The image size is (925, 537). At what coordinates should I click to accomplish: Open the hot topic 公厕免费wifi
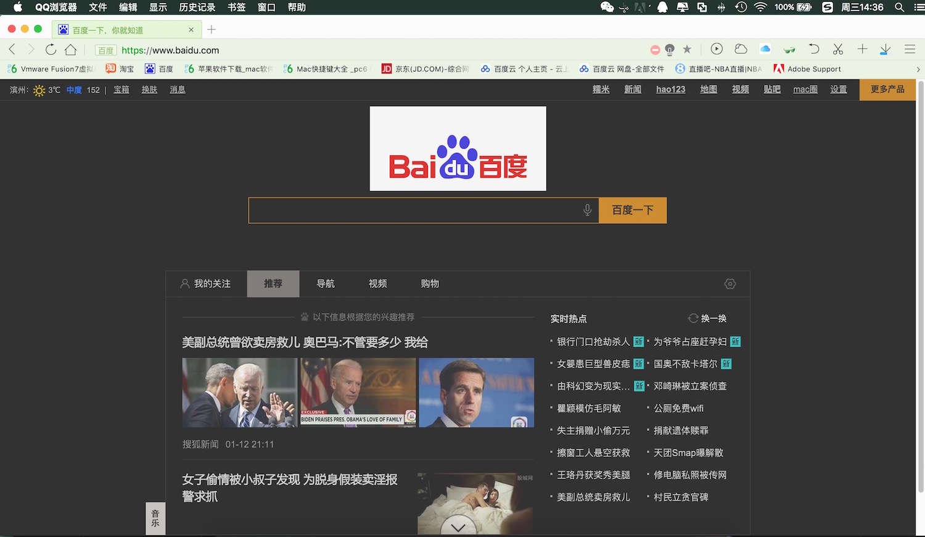tap(678, 408)
